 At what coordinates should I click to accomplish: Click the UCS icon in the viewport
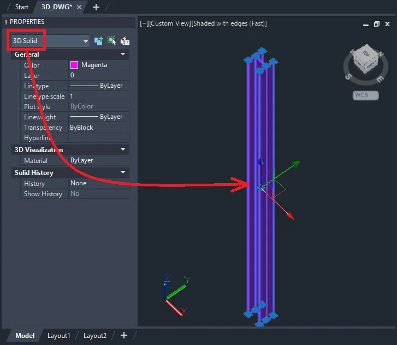(176, 296)
